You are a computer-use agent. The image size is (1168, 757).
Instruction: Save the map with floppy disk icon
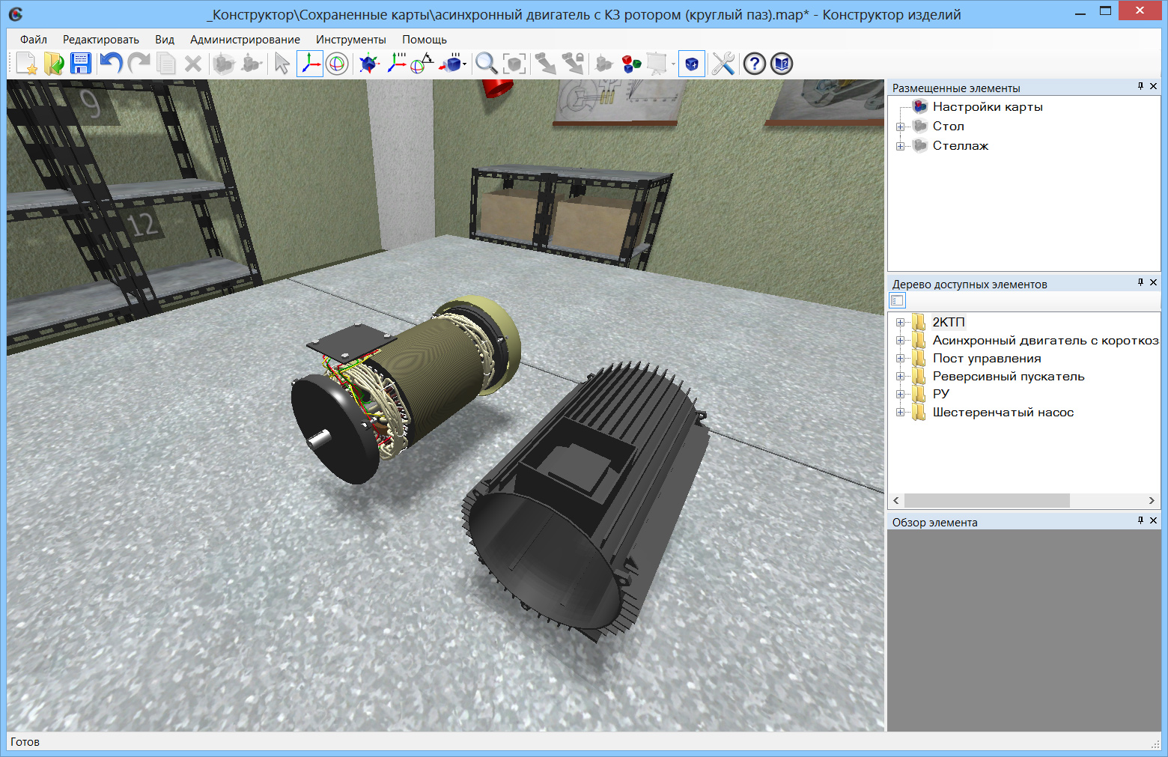[81, 64]
